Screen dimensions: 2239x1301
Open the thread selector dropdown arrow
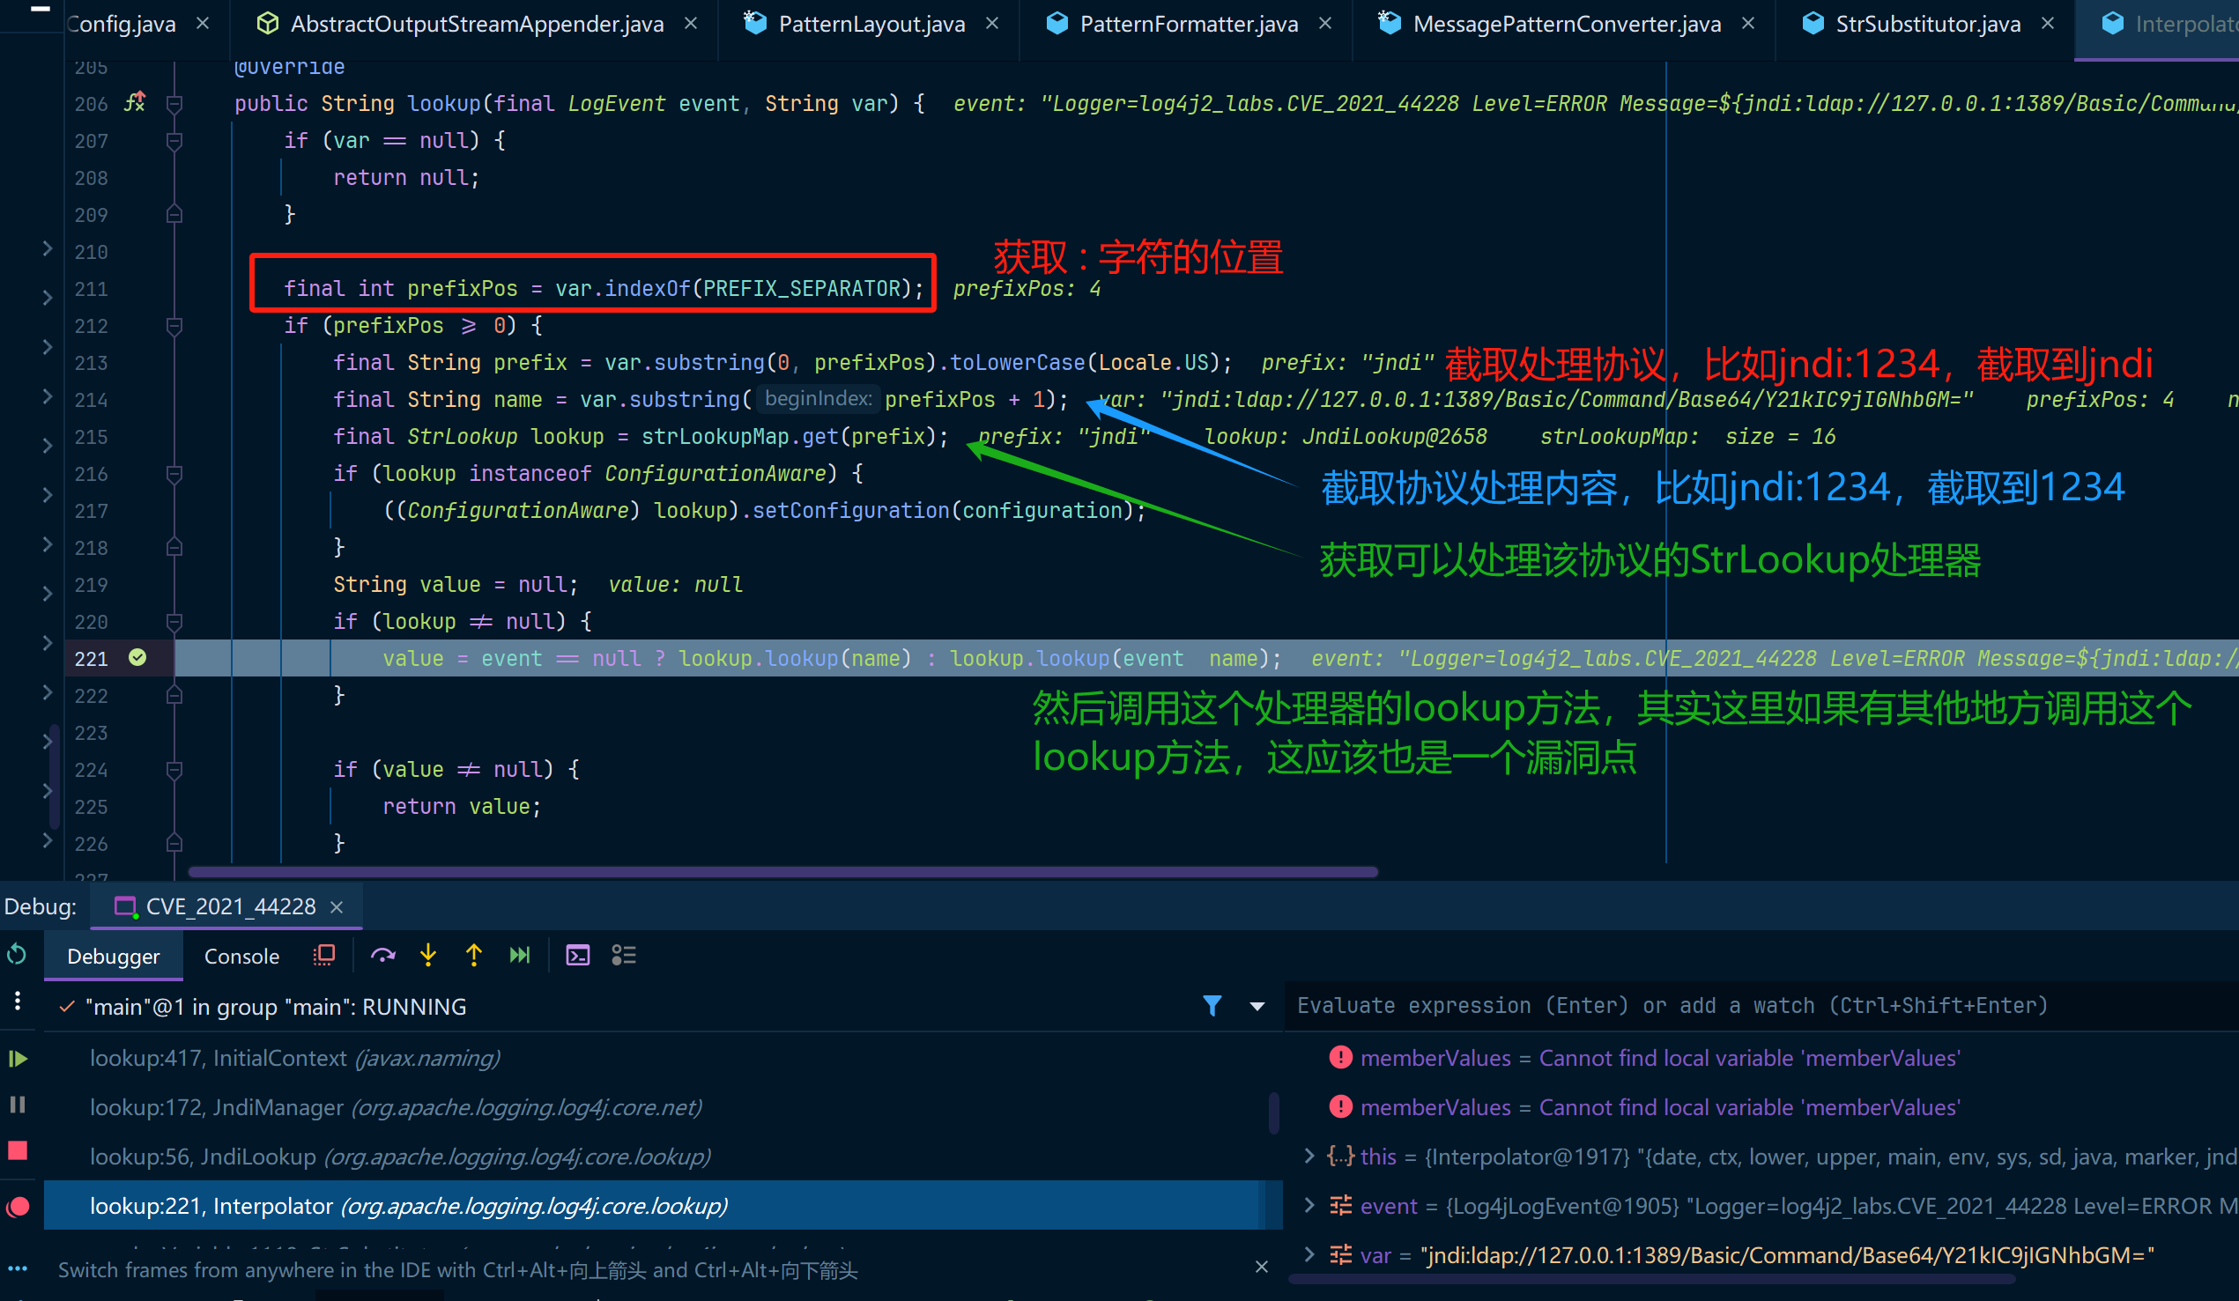pos(1257,1007)
